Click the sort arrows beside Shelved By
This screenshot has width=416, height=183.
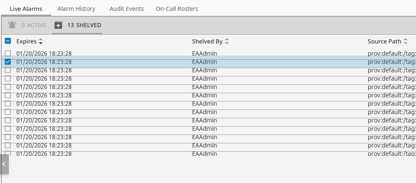click(x=227, y=41)
